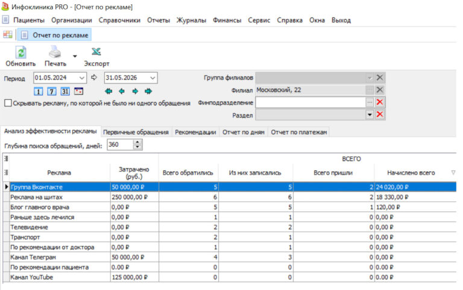This screenshot has height=290, width=463.
Task: Open the Пациенты menu
Action: [x=29, y=20]
